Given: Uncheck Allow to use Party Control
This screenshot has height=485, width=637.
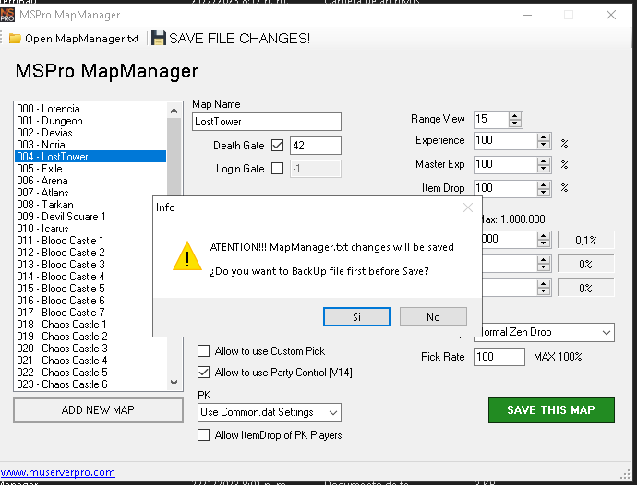Looking at the screenshot, I should point(204,373).
